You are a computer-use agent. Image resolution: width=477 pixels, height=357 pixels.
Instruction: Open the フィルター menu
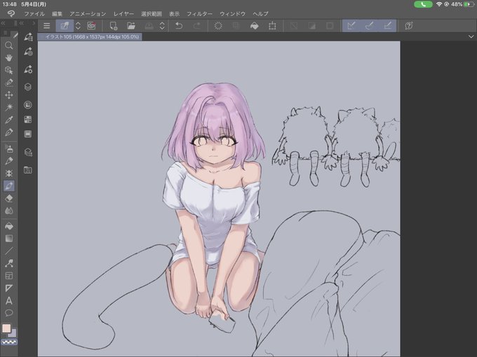coord(199,14)
